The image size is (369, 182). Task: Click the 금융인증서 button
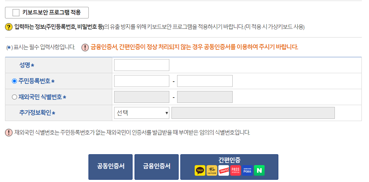[156, 167]
